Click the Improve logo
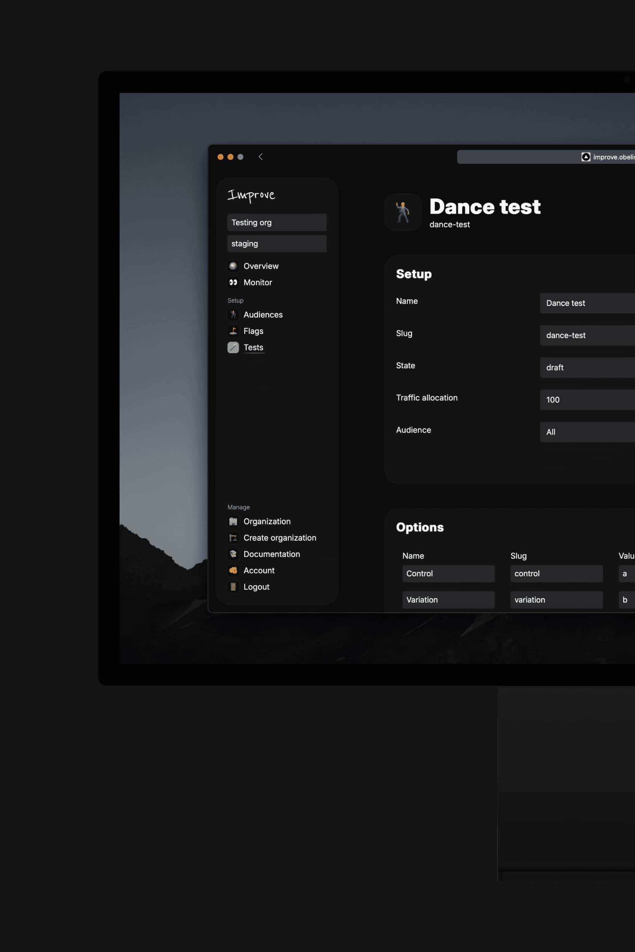The height and width of the screenshot is (952, 635). (251, 195)
